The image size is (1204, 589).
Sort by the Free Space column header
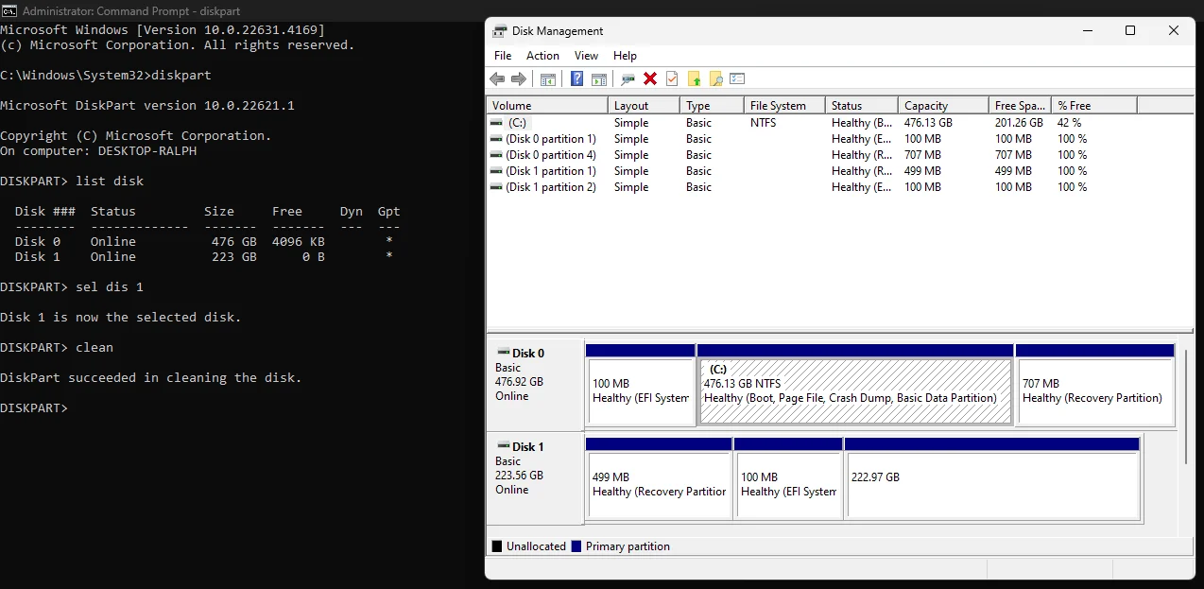coord(1020,106)
